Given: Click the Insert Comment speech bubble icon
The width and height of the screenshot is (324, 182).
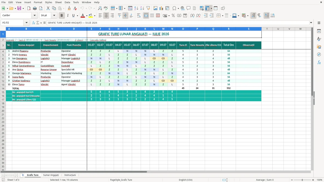Looking at the screenshot, I should click(x=188, y=8).
